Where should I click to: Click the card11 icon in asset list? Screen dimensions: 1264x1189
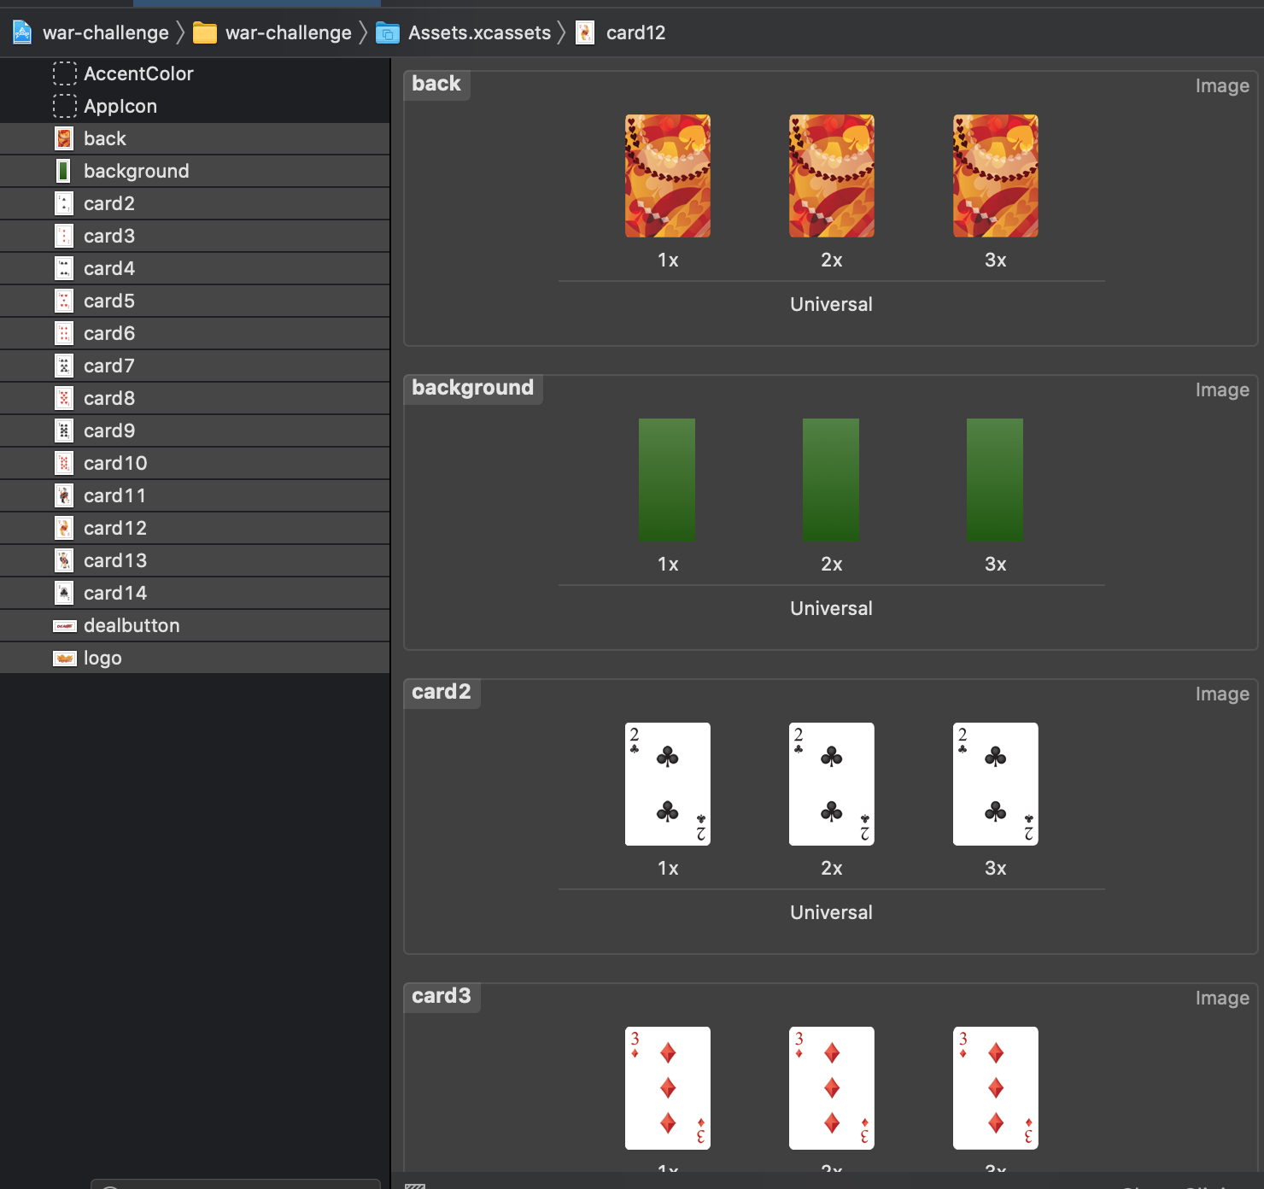tap(64, 495)
